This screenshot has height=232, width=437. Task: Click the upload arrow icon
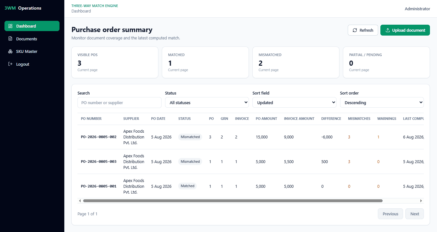[387, 30]
